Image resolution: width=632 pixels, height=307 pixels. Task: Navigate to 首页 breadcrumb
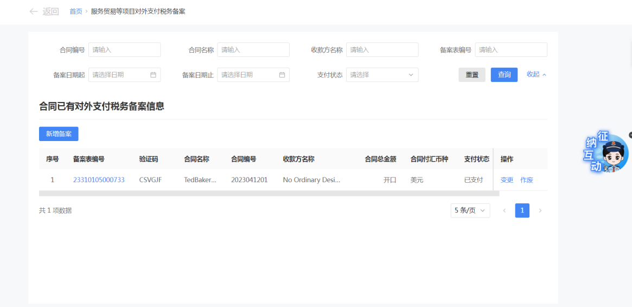point(76,11)
